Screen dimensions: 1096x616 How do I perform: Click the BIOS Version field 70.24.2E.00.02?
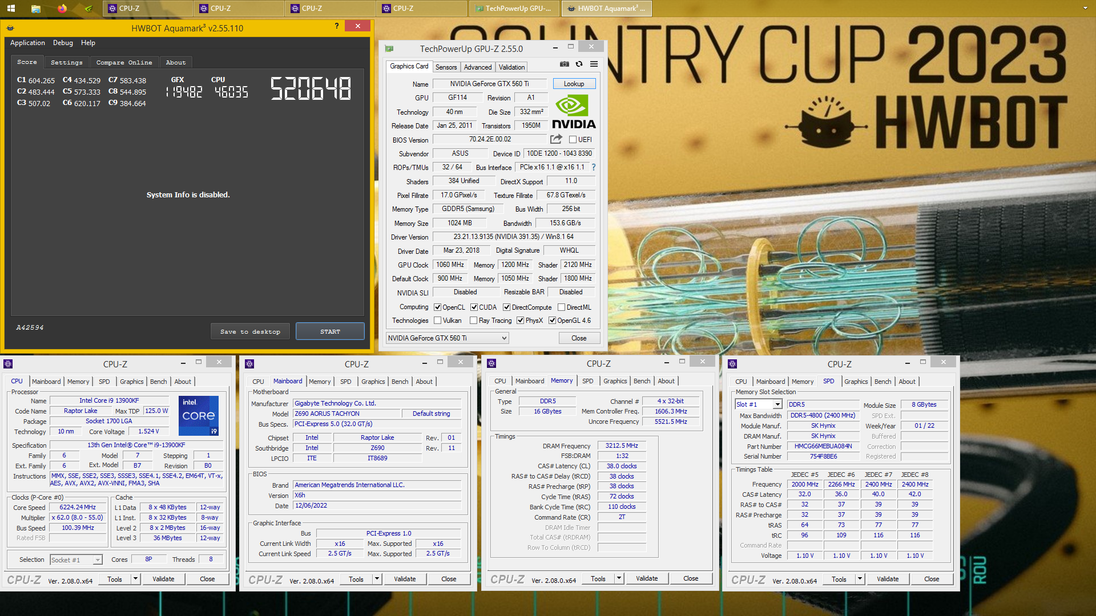[x=490, y=139]
